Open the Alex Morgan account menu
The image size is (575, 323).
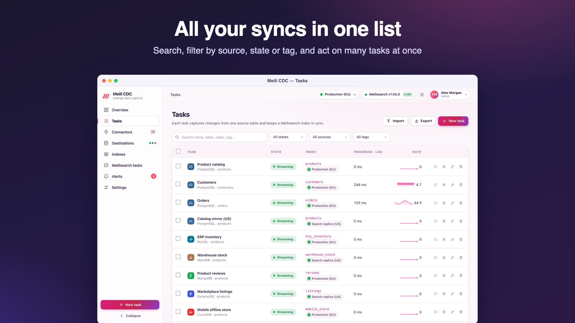coord(449,95)
